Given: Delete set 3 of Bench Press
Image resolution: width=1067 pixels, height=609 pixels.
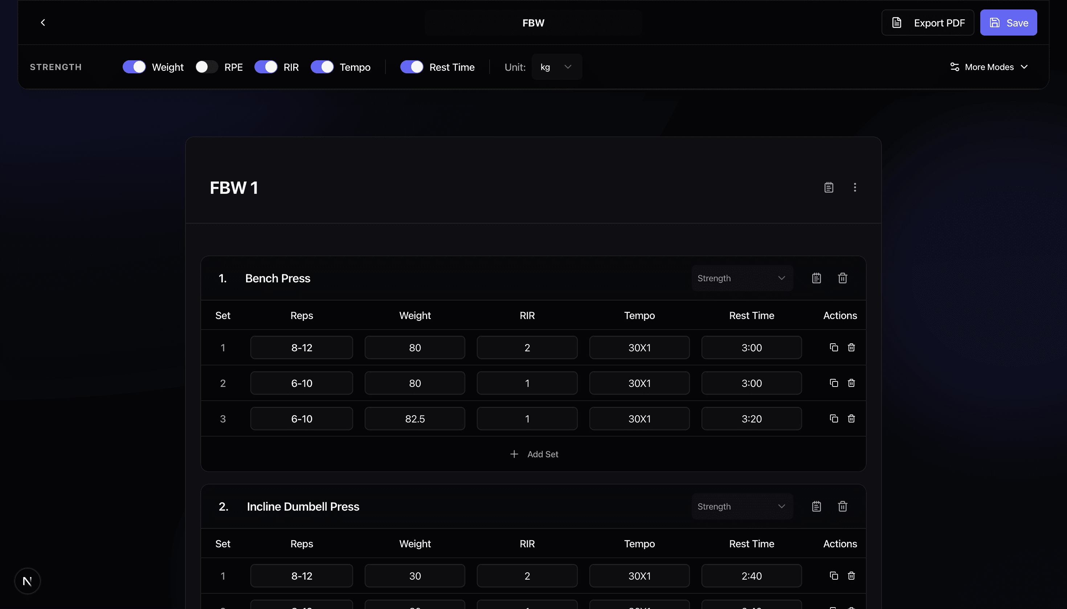Looking at the screenshot, I should pyautogui.click(x=851, y=418).
